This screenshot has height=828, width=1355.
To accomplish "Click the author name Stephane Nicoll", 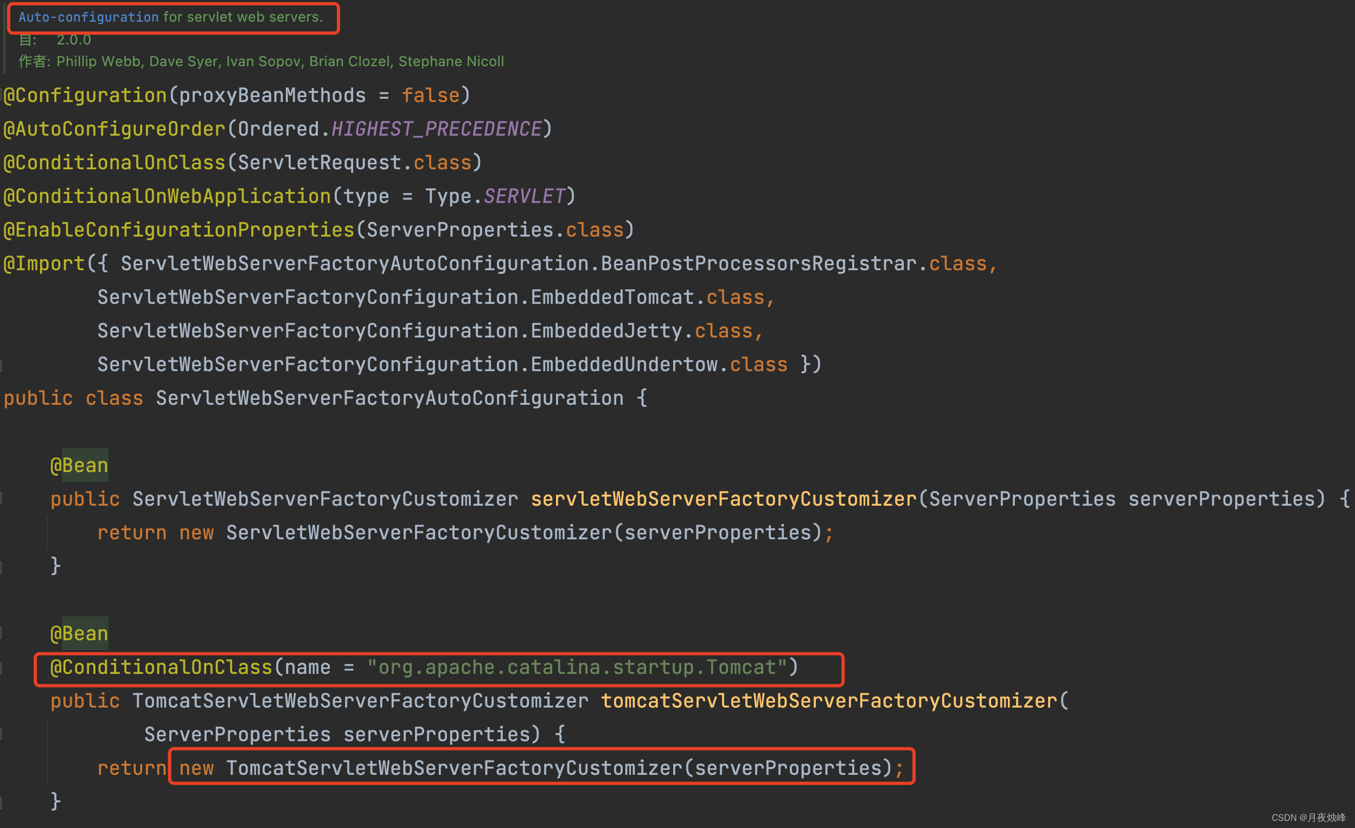I will (451, 61).
